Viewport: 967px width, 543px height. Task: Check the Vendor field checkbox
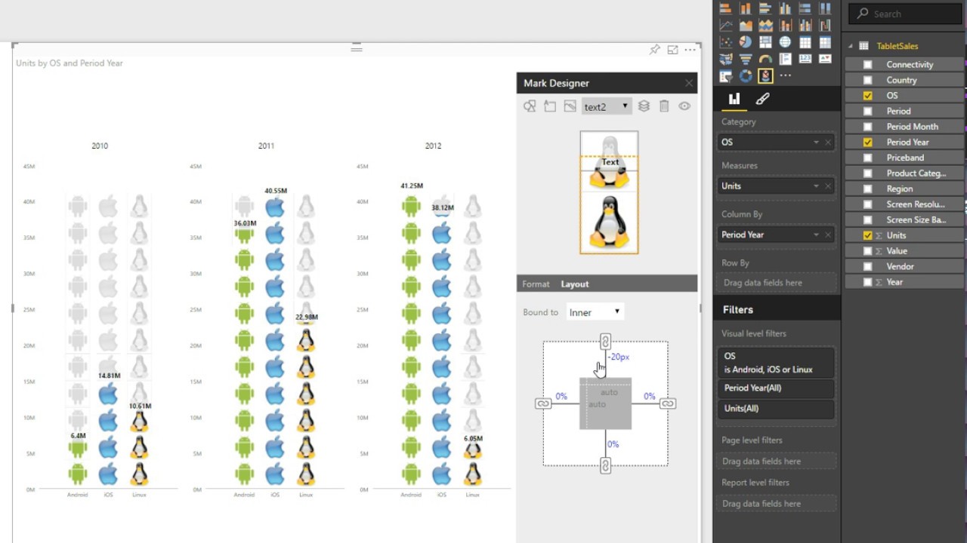(x=867, y=266)
